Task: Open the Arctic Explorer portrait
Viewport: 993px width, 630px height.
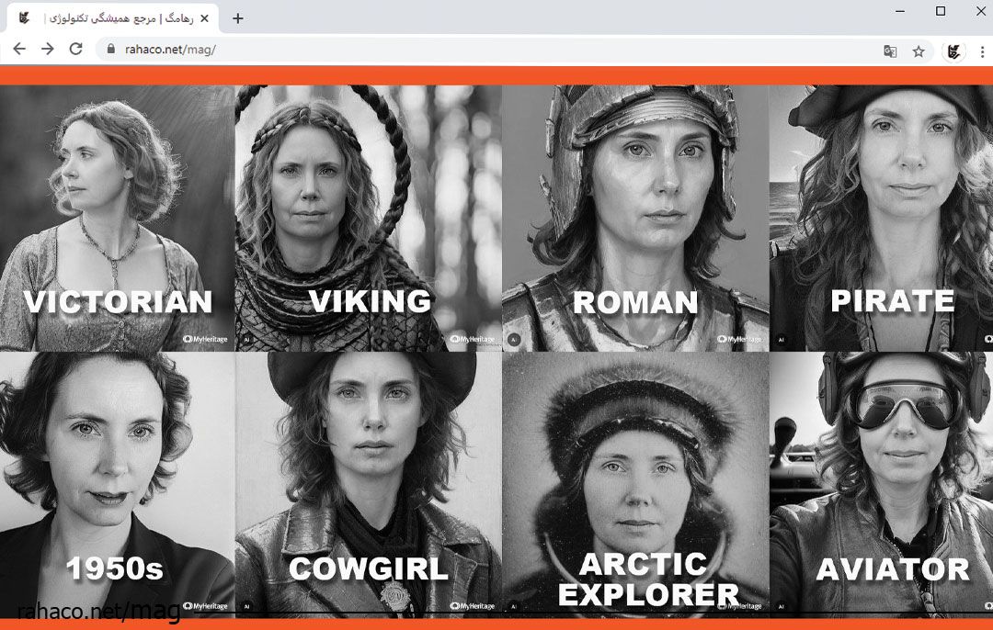Action: pos(636,485)
